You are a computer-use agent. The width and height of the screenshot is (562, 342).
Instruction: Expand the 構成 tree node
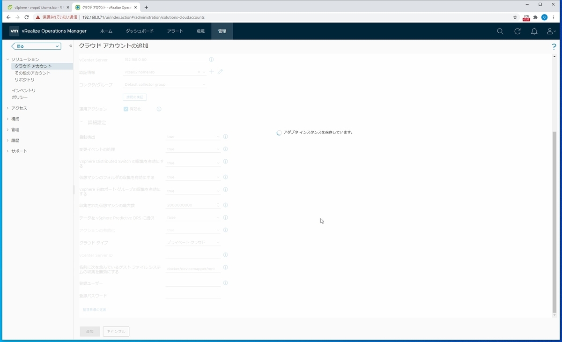(x=7, y=119)
